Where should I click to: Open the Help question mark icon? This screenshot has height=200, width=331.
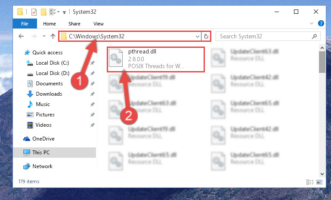(321, 23)
